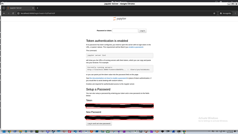Show hidden system tray icons
238x134 pixels.
click(x=209, y=131)
